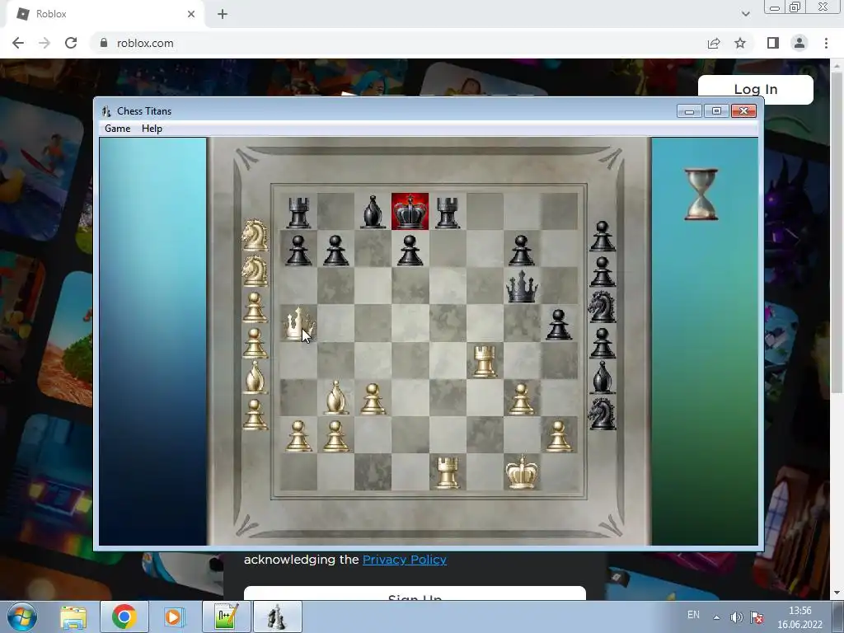Open the Help menu in Chess Titans
Screen dimensions: 844x633
[x=152, y=129]
